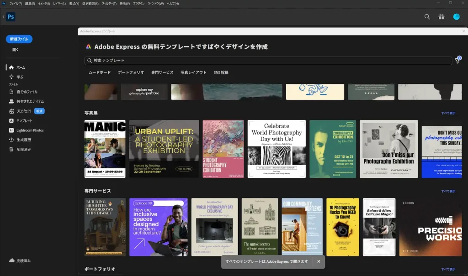Select the ムードボード category tab
This screenshot has height=276, width=468.
pyautogui.click(x=99, y=73)
